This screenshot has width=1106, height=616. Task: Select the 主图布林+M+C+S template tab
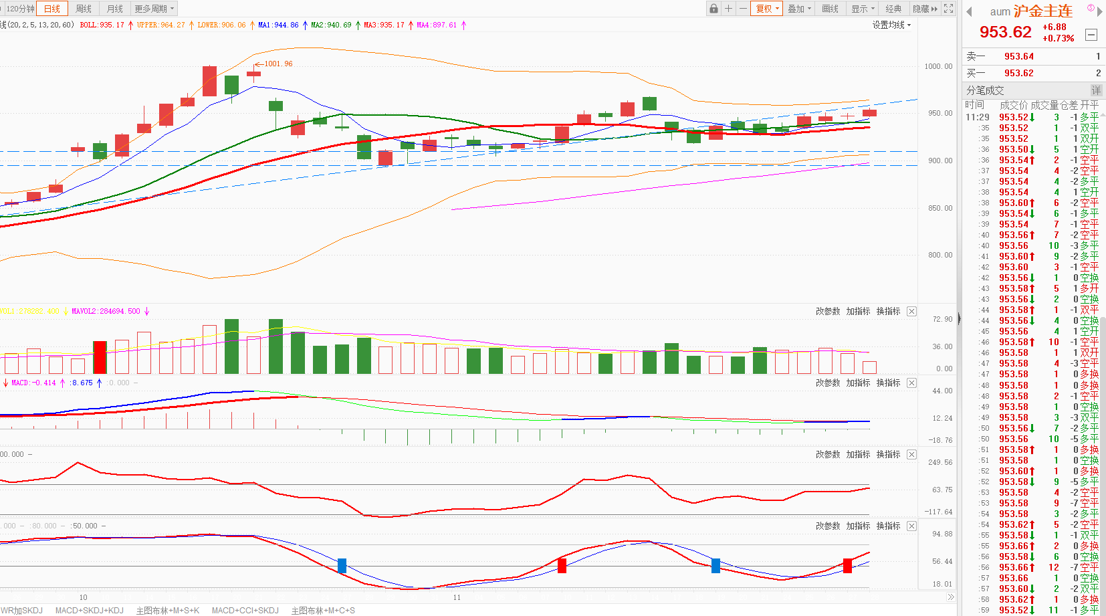pos(323,610)
